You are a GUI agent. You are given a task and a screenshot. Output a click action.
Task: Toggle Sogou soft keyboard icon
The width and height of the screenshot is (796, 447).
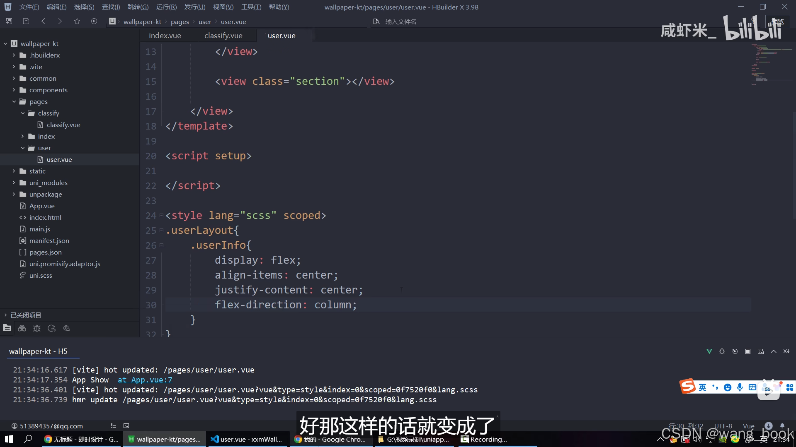(752, 387)
